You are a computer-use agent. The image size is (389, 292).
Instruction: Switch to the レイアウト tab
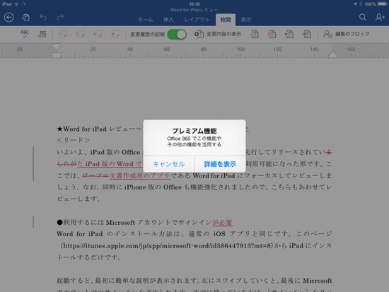[197, 20]
